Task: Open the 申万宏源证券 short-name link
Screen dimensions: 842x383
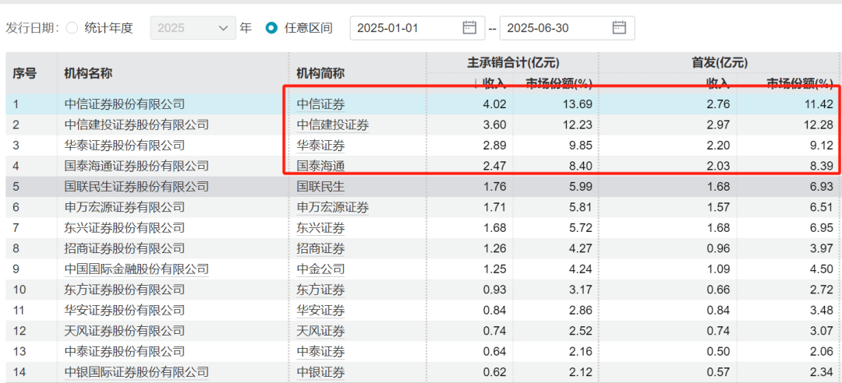Action: point(333,208)
